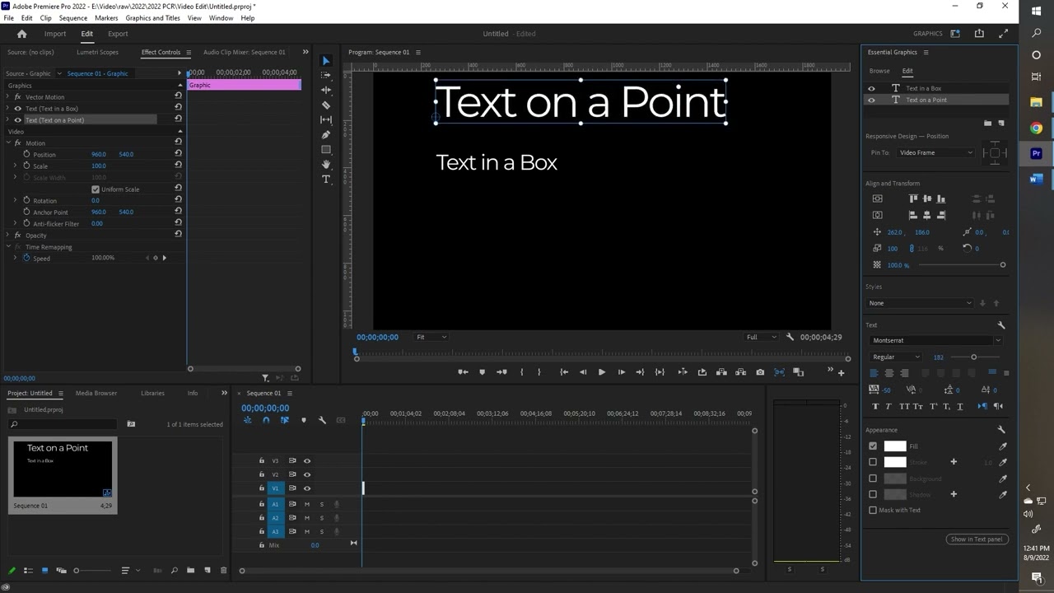Click the Faux Bold text style

click(x=875, y=406)
